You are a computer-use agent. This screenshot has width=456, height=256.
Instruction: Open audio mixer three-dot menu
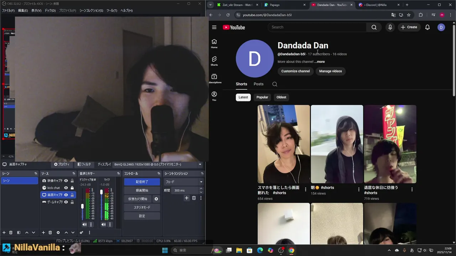coord(89,233)
